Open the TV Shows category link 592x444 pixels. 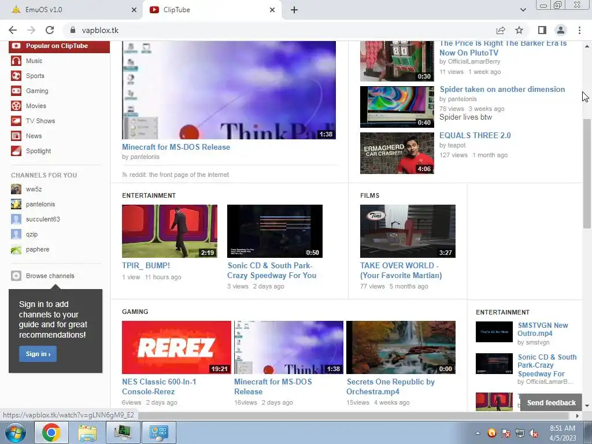click(40, 121)
